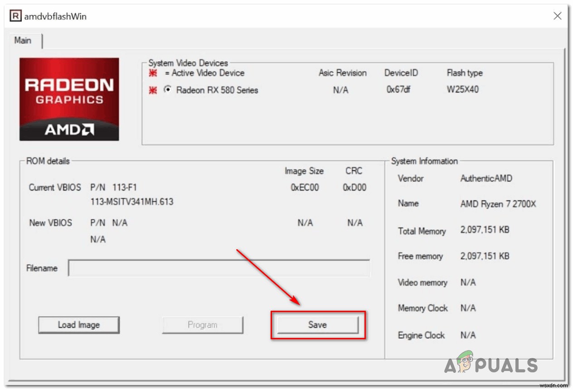Click inside the Filename input field

pos(219,268)
